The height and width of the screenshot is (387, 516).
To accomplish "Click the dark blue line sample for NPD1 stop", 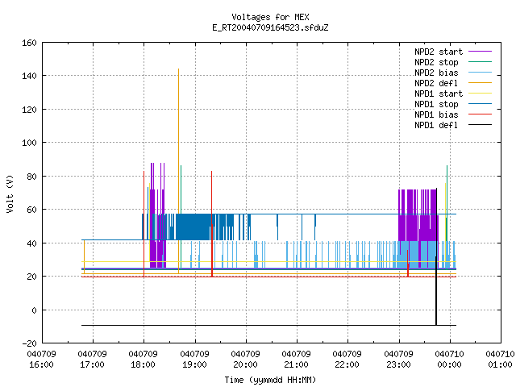I will [480, 104].
